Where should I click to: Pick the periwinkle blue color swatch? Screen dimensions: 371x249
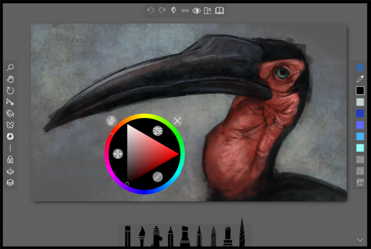pyautogui.click(x=360, y=125)
